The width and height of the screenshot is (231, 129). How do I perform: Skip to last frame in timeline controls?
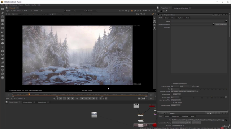click(93, 99)
